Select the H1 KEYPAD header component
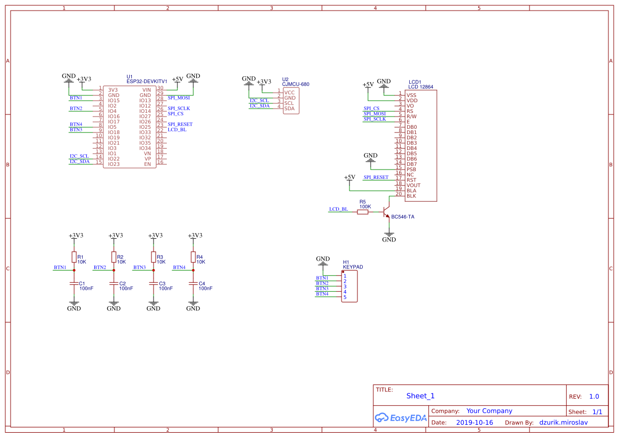 pos(349,286)
